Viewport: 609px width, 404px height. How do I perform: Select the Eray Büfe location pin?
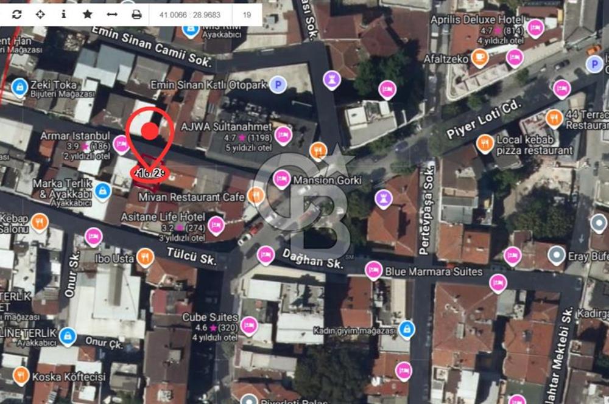click(x=557, y=256)
